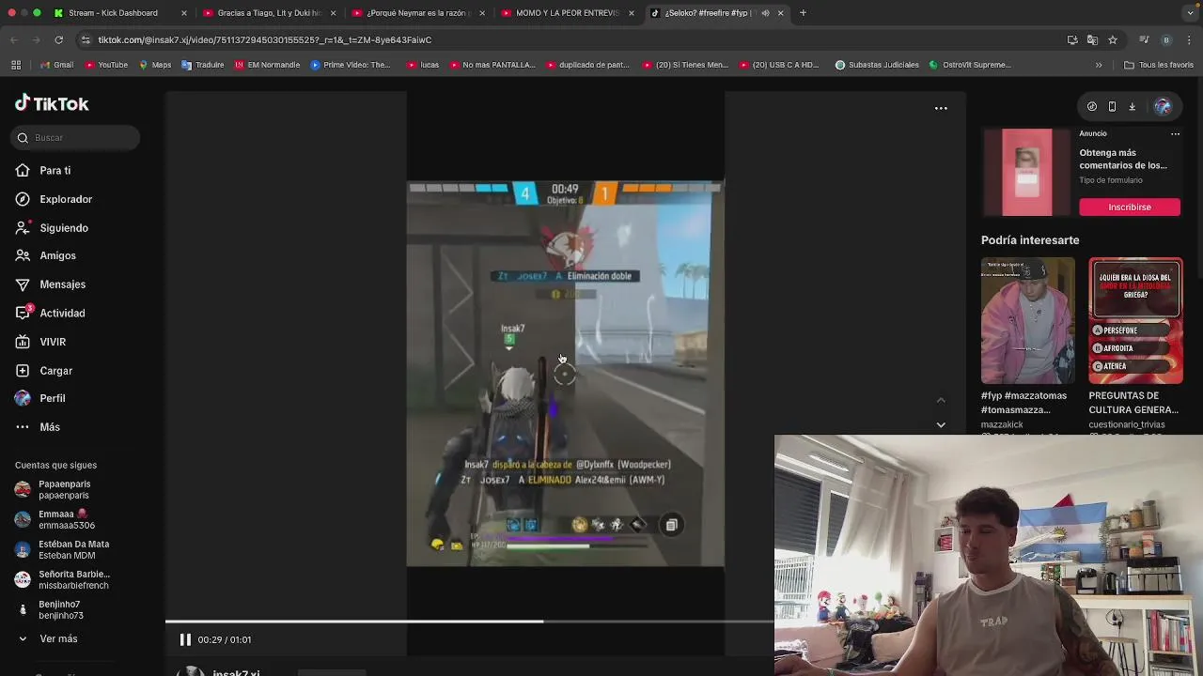Open the get-app phone icon

click(x=1112, y=107)
